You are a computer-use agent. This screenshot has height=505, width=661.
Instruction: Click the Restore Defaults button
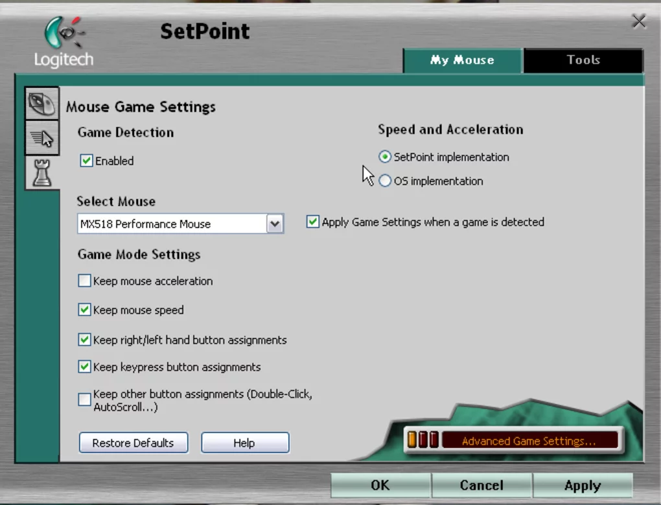(133, 443)
